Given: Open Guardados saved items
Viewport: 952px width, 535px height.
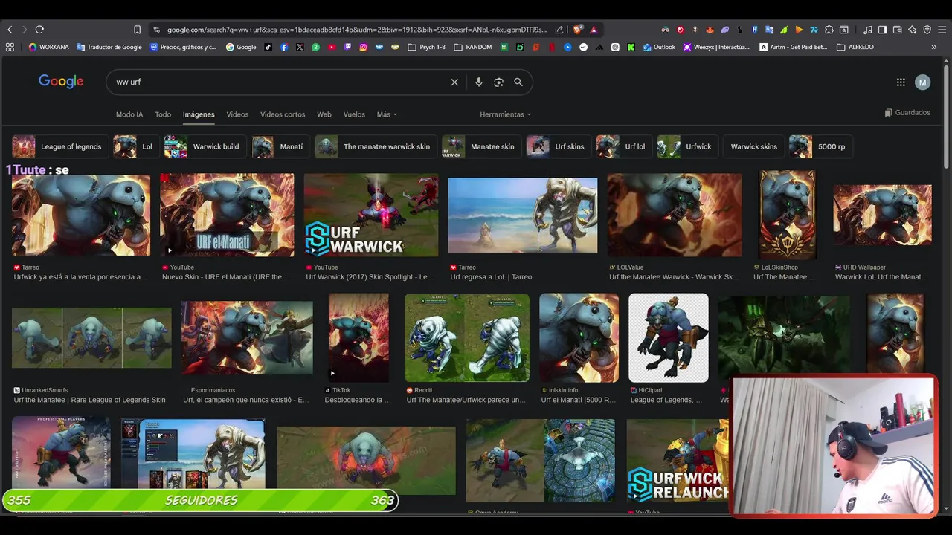Looking at the screenshot, I should [907, 113].
